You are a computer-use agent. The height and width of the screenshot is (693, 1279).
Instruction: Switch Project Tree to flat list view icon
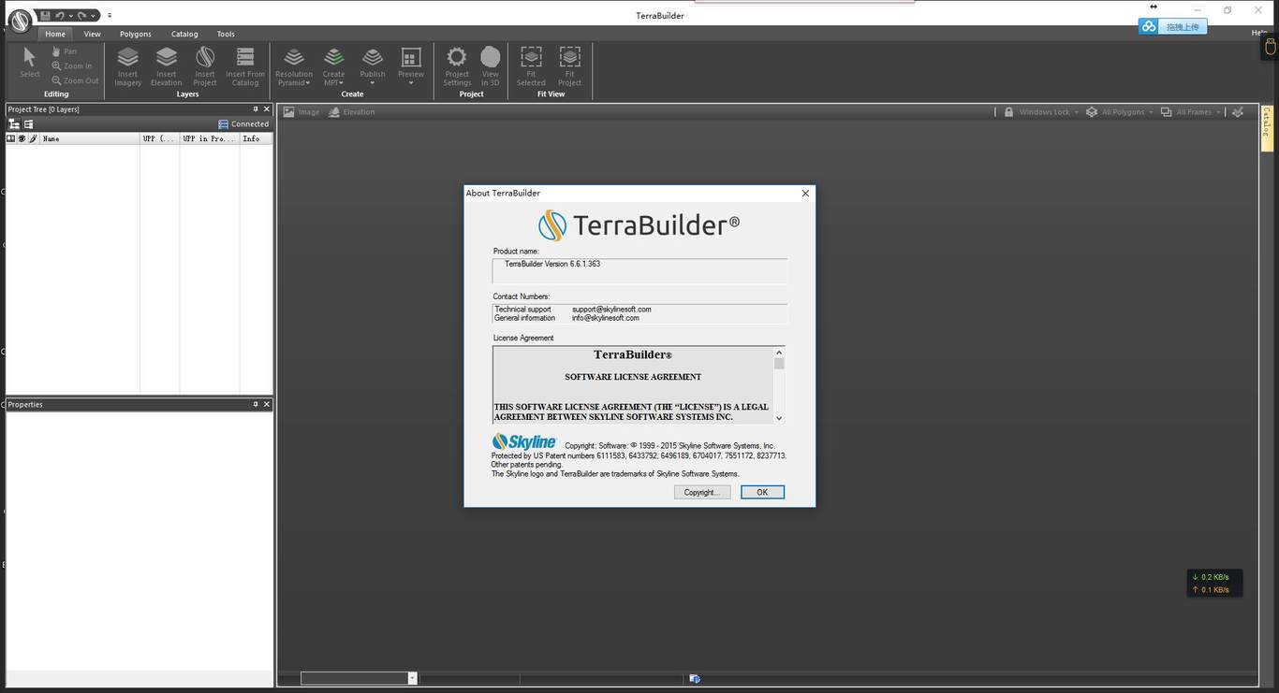[28, 123]
